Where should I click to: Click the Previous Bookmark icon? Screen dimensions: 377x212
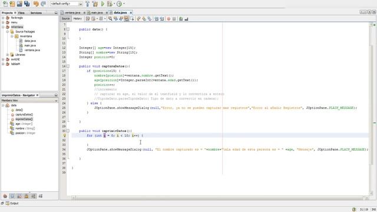(x=138, y=19)
